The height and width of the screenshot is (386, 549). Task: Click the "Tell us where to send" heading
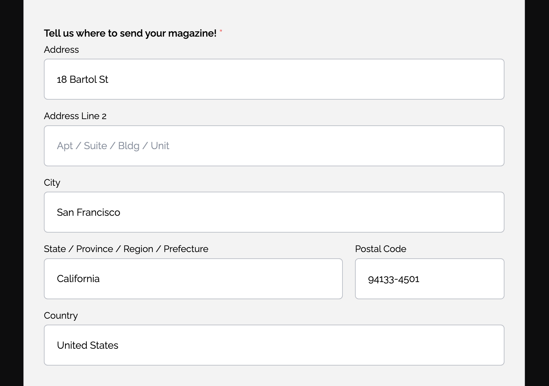130,33
